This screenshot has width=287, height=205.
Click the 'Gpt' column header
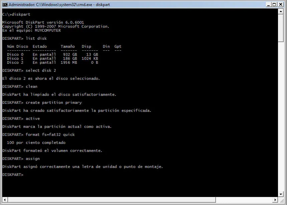(x=118, y=46)
